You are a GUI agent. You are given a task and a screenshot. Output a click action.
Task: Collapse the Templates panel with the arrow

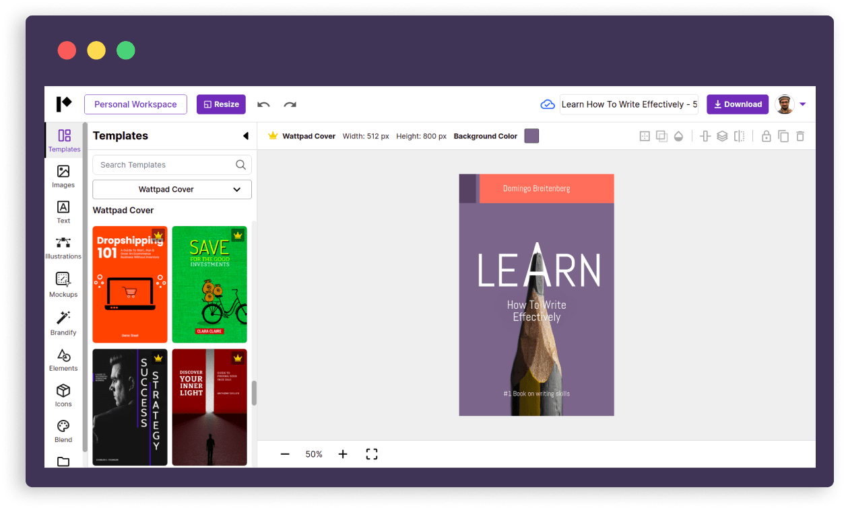tap(245, 135)
